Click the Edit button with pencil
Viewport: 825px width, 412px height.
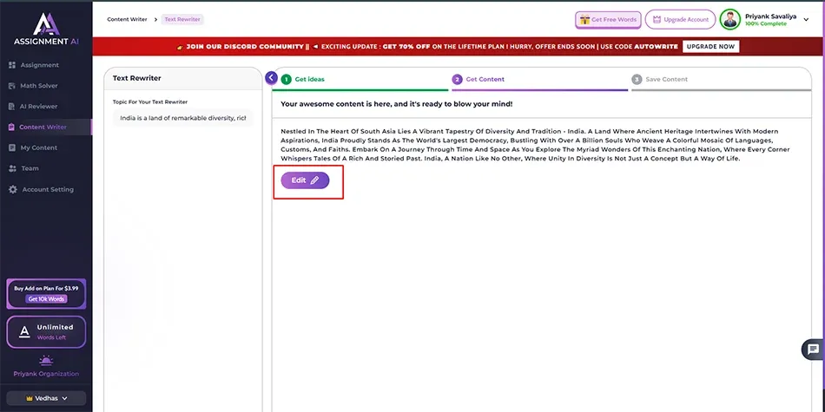point(305,180)
